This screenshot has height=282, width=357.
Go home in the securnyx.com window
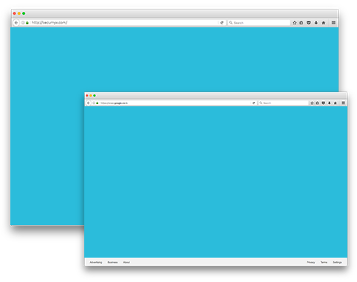[x=324, y=23]
